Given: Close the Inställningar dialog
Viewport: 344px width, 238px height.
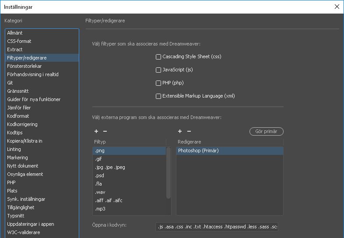Looking at the screenshot, I should click(337, 7).
